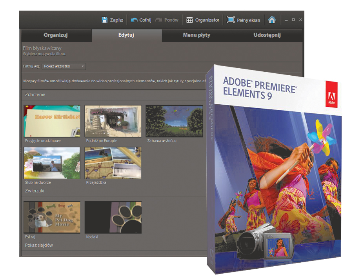353x280 pixels.
Task: Expand the Filtruj wg dropdown
Action: 64,67
